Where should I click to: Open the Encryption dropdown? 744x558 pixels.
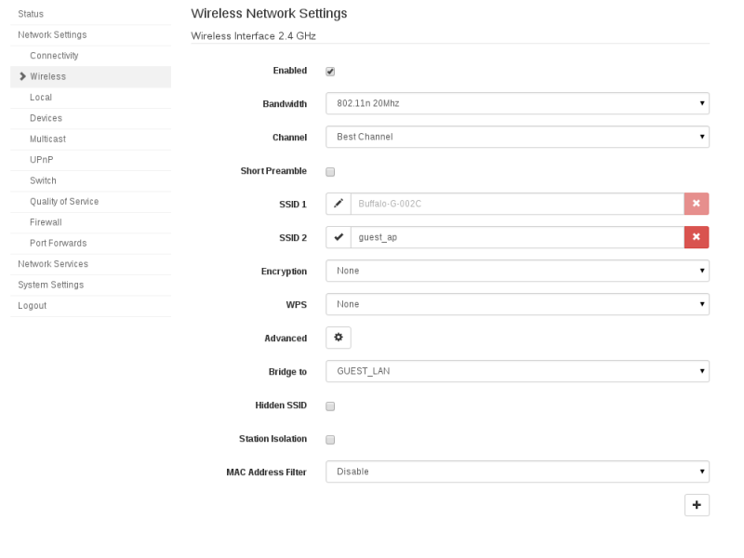517,271
